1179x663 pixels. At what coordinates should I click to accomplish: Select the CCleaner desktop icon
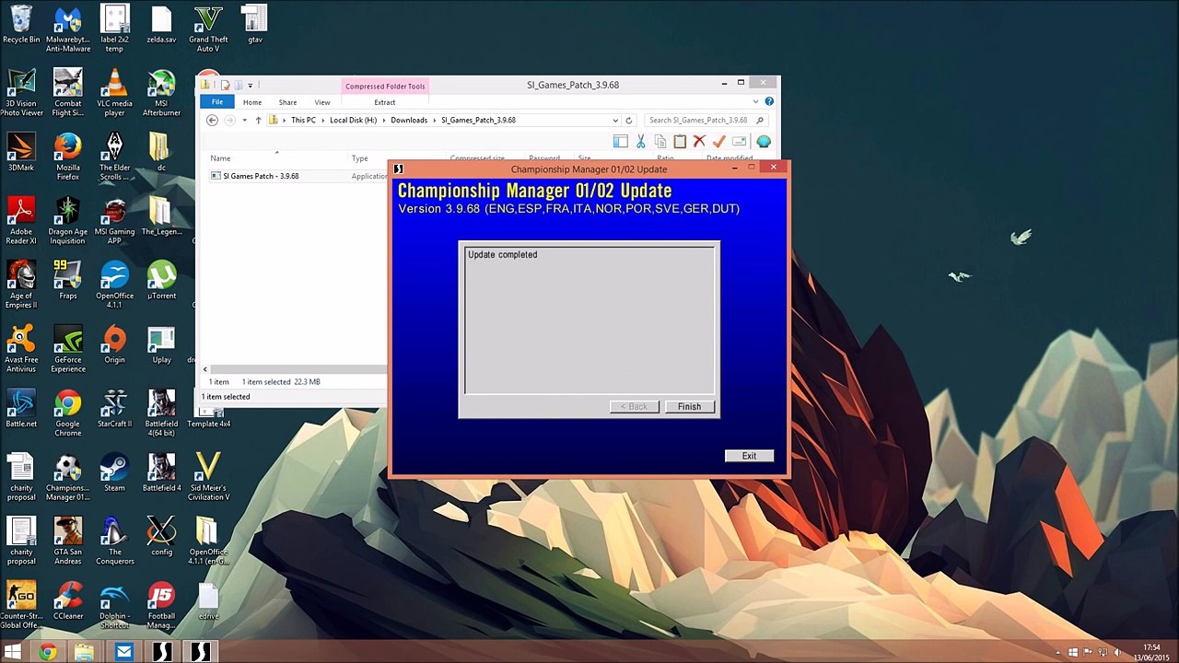coord(68,601)
